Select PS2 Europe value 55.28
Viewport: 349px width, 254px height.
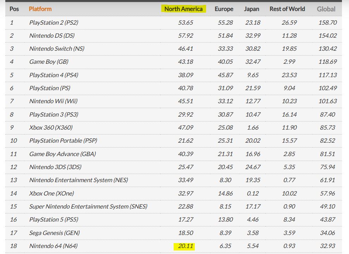225,23
